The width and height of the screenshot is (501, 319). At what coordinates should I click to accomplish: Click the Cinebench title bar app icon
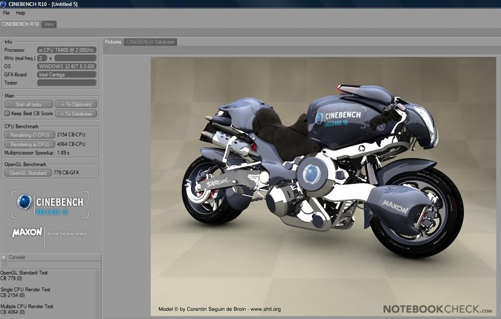tap(4, 4)
